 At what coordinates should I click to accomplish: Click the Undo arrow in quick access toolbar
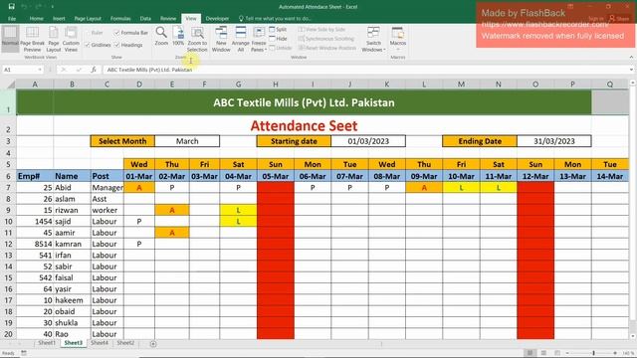[24, 7]
